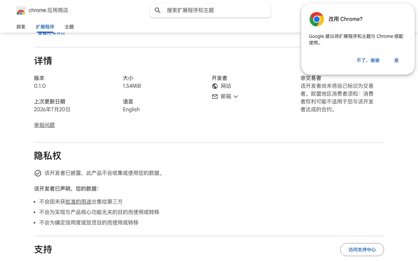The height and width of the screenshot is (261, 418).
Task: Open 访问支持中心 button
Action: [x=362, y=250]
